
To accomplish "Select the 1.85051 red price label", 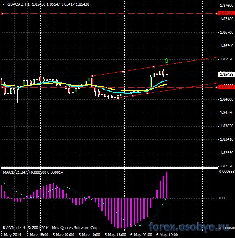I will (226, 87).
